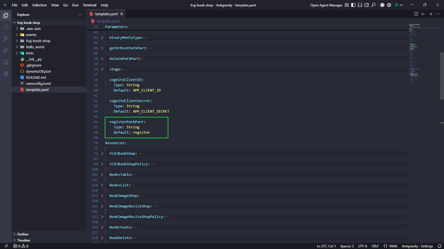Click Ln 357, Col 1 status

(326, 246)
